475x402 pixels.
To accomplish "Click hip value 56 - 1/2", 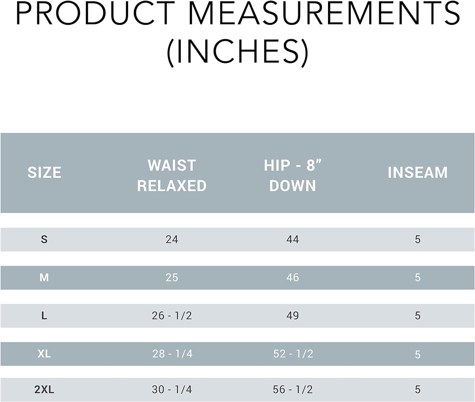I will [293, 389].
